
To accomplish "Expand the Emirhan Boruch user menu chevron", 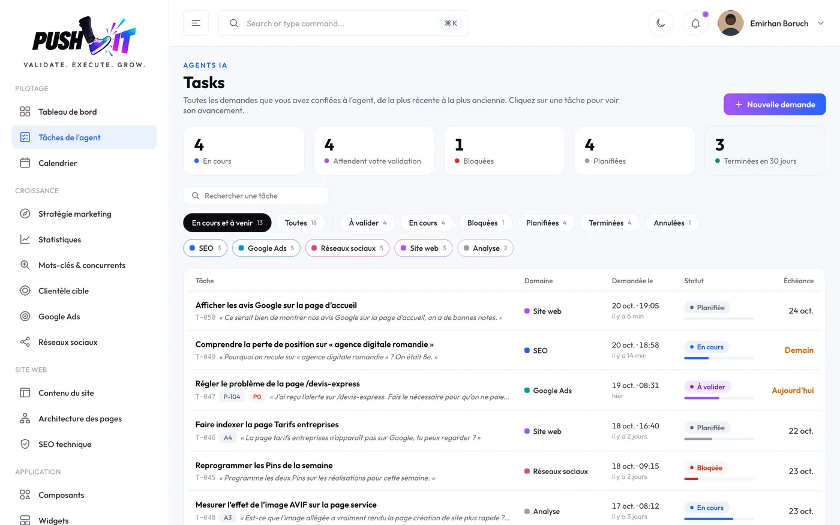I will (x=821, y=23).
